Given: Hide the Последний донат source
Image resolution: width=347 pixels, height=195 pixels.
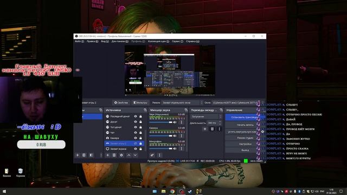Looking at the screenshot, I should [x=136, y=116].
